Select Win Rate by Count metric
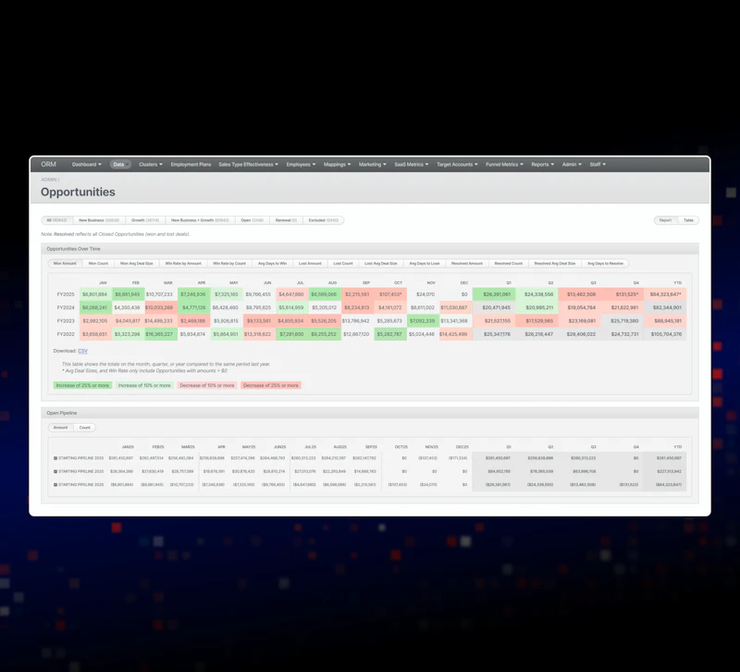 229,264
